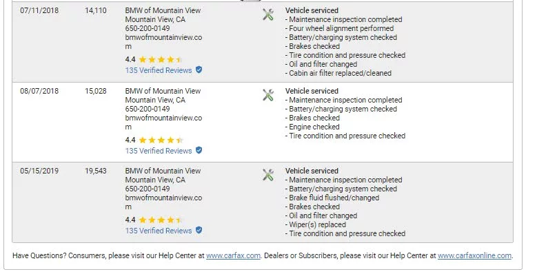Click phone number 650-200-0149 in 05/15/2019 row
The image size is (537, 274).
coord(148,189)
